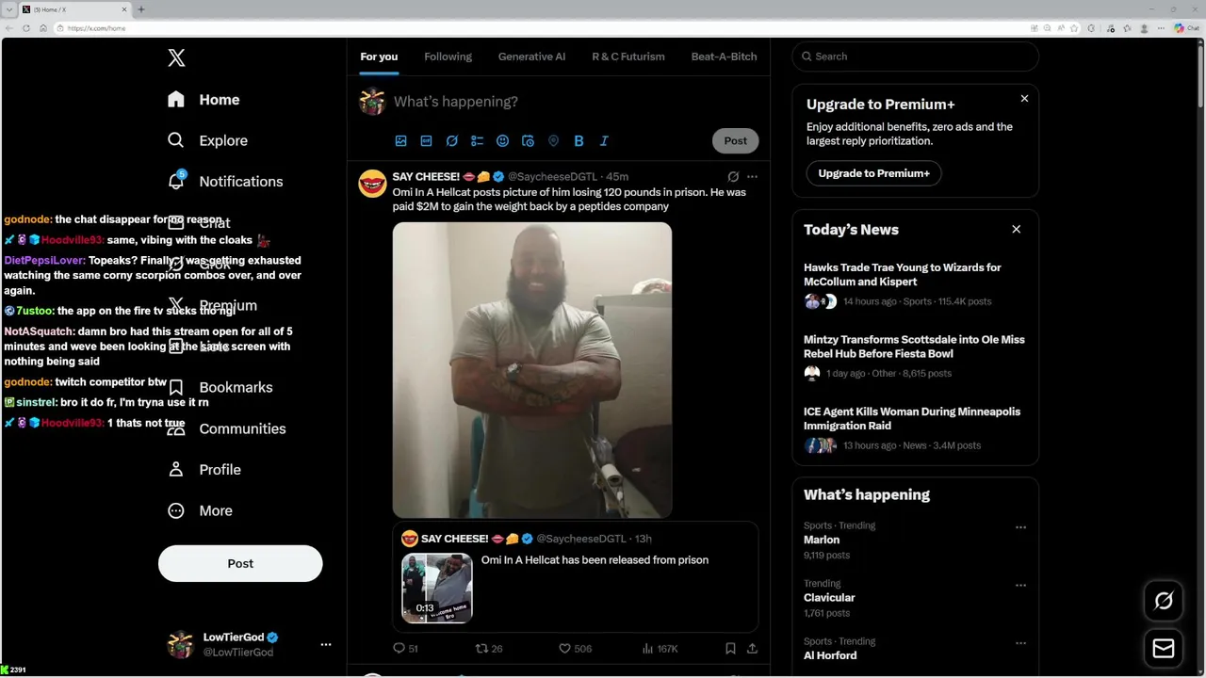Open Hawks Trade Trae Young news story

pyautogui.click(x=915, y=284)
